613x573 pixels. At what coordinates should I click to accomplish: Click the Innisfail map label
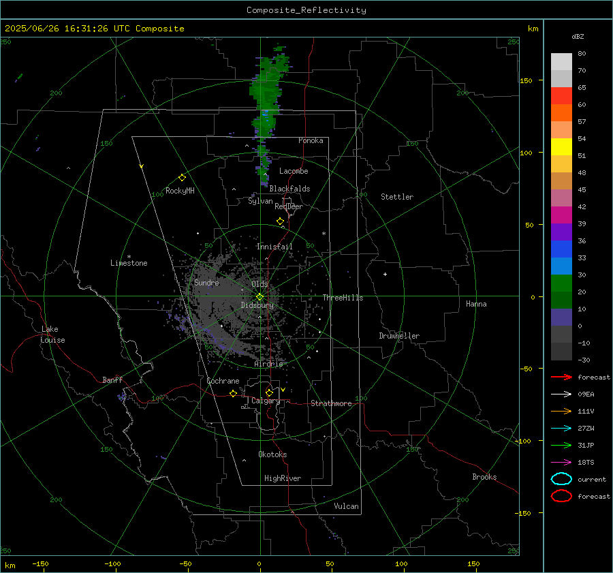274,247
